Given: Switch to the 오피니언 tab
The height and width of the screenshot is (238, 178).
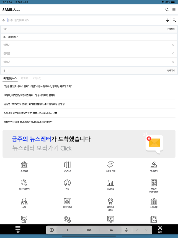Looking at the screenshot, I should tap(37, 78).
